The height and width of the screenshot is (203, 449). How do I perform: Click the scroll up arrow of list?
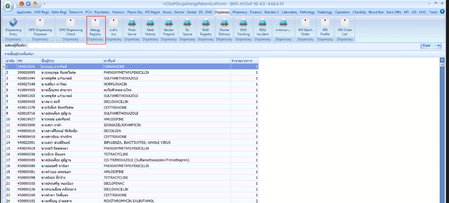(x=442, y=60)
